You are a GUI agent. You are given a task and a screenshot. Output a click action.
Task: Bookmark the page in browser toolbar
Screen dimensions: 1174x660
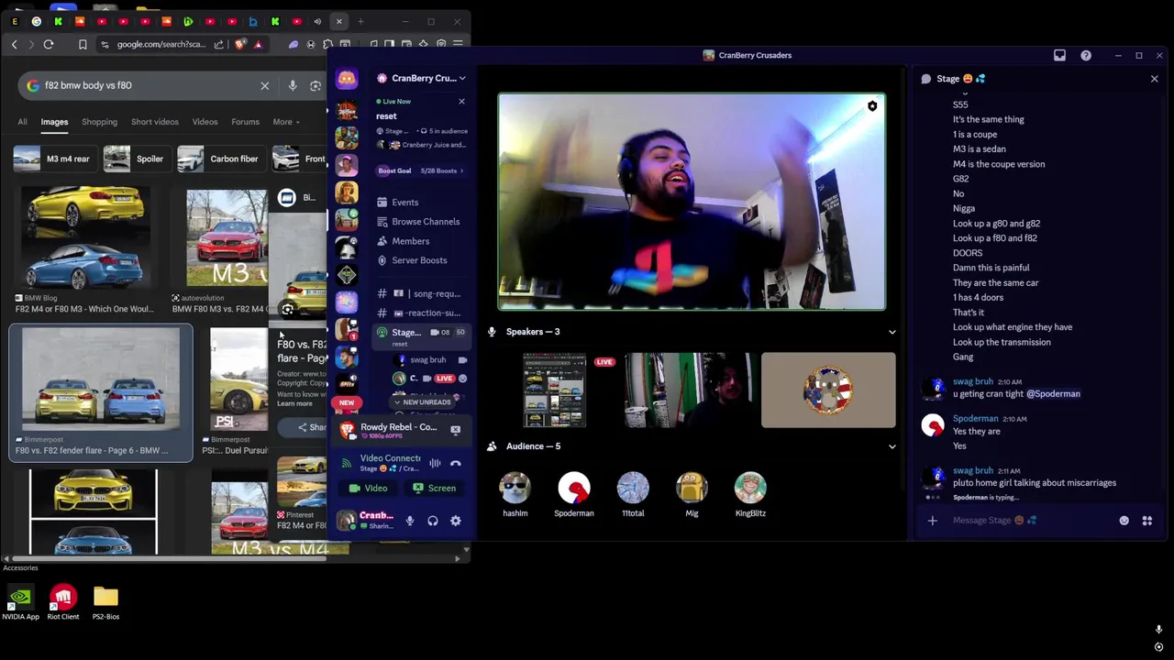pyautogui.click(x=83, y=44)
